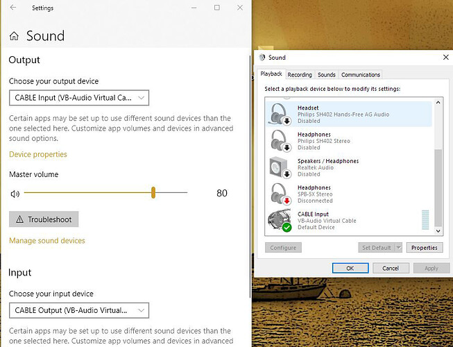Click the Configure button
This screenshot has height=347, width=453.
[283, 248]
